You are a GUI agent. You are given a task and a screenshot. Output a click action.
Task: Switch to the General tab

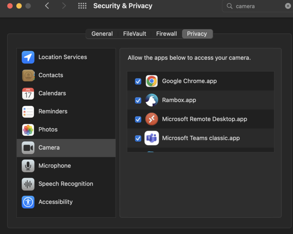tap(102, 34)
